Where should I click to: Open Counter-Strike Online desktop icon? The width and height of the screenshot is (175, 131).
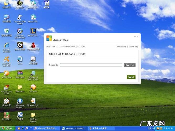20,18
